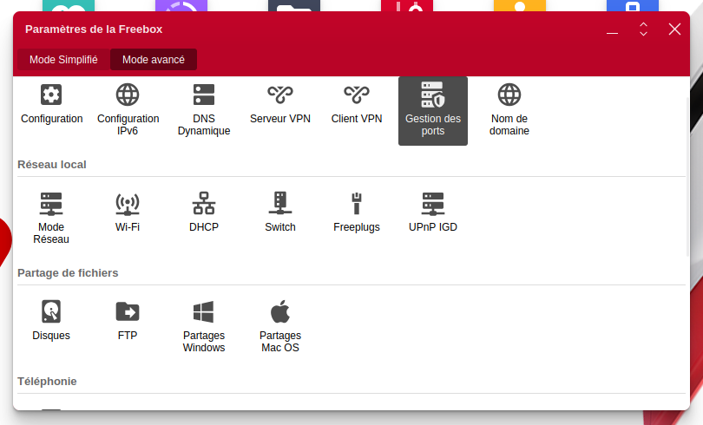The height and width of the screenshot is (425, 703).
Task: Click the teal desktop icon behind the window
Action: click(69, 5)
